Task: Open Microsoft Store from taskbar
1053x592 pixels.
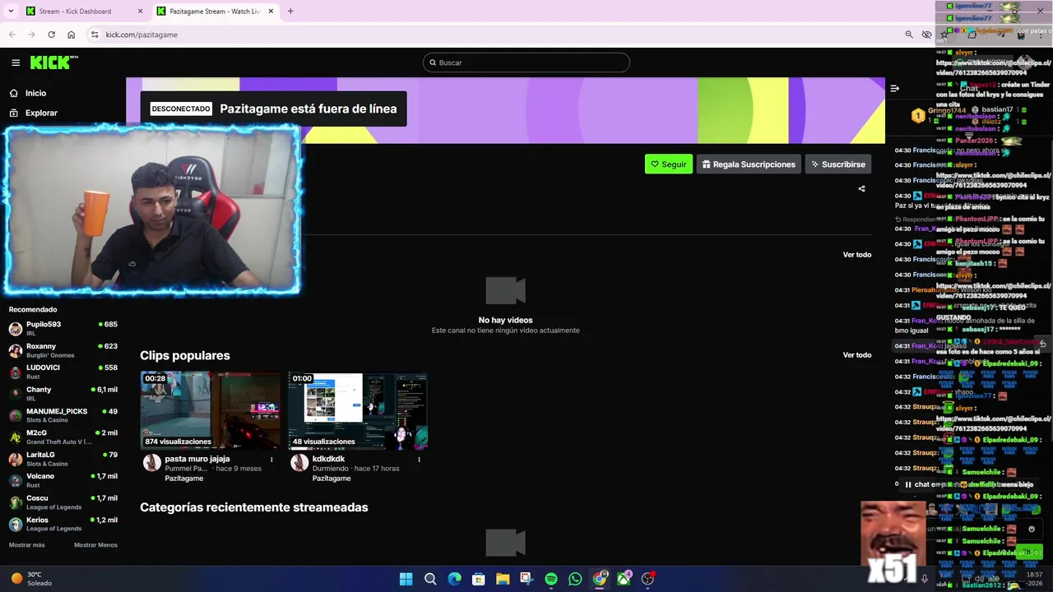Action: pyautogui.click(x=478, y=579)
